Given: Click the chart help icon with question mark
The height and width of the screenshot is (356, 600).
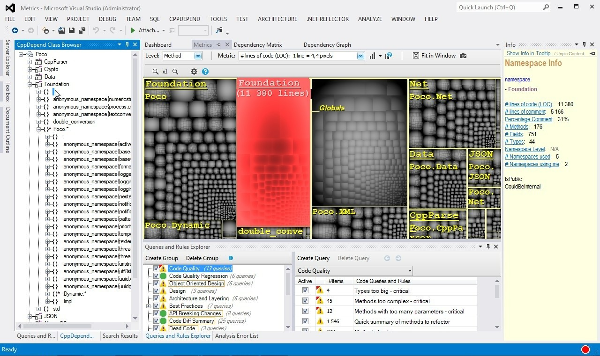Looking at the screenshot, I should (388, 56).
